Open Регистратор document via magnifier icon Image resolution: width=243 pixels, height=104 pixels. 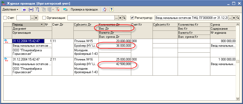coord(238,18)
